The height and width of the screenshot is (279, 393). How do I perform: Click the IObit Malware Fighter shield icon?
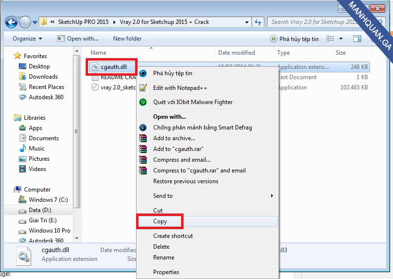point(143,102)
